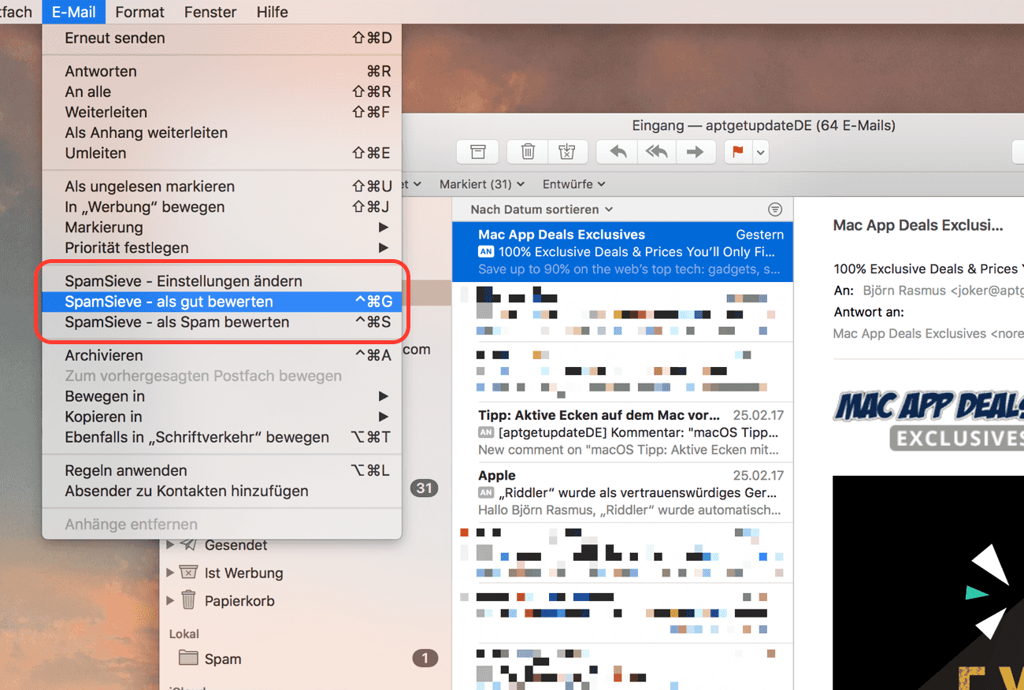The width and height of the screenshot is (1024, 690).
Task: Choose Regeln anwenden menu item
Action: (x=221, y=470)
